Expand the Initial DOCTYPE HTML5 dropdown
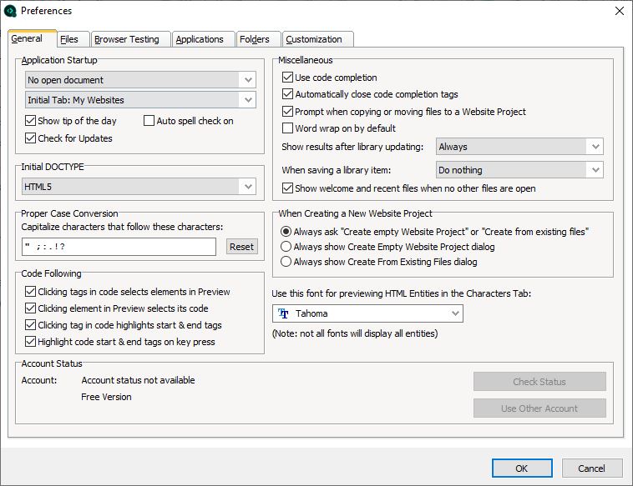 [x=139, y=187]
